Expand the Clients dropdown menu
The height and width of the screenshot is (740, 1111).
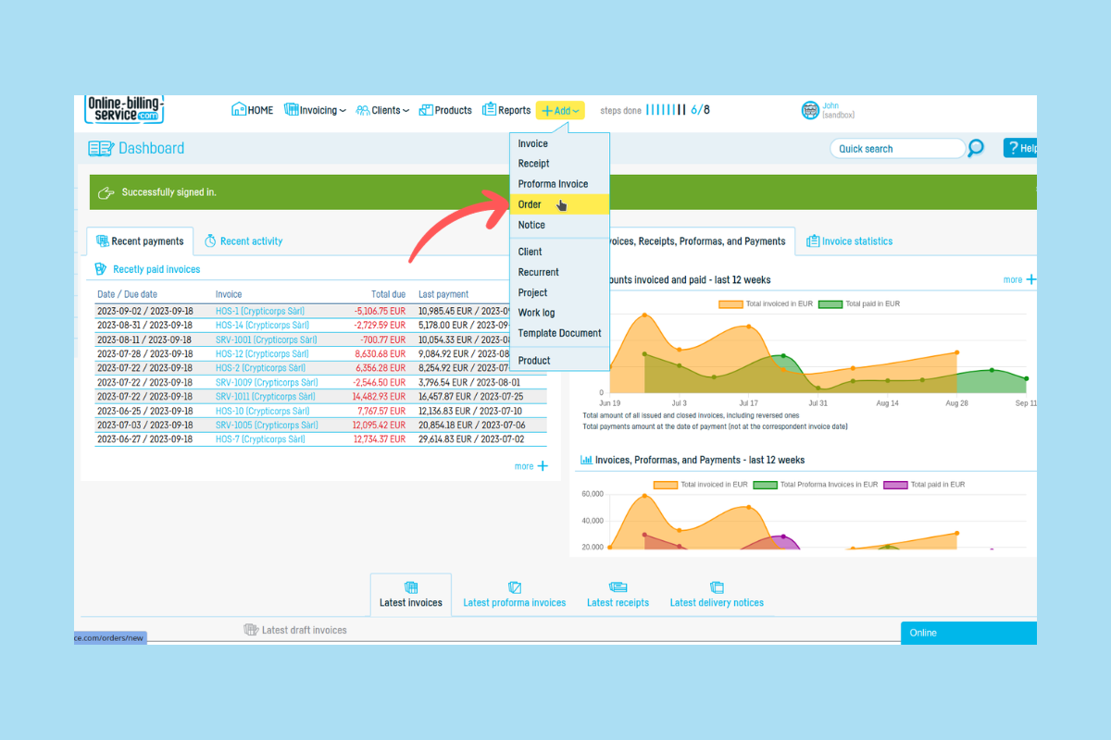click(x=382, y=110)
